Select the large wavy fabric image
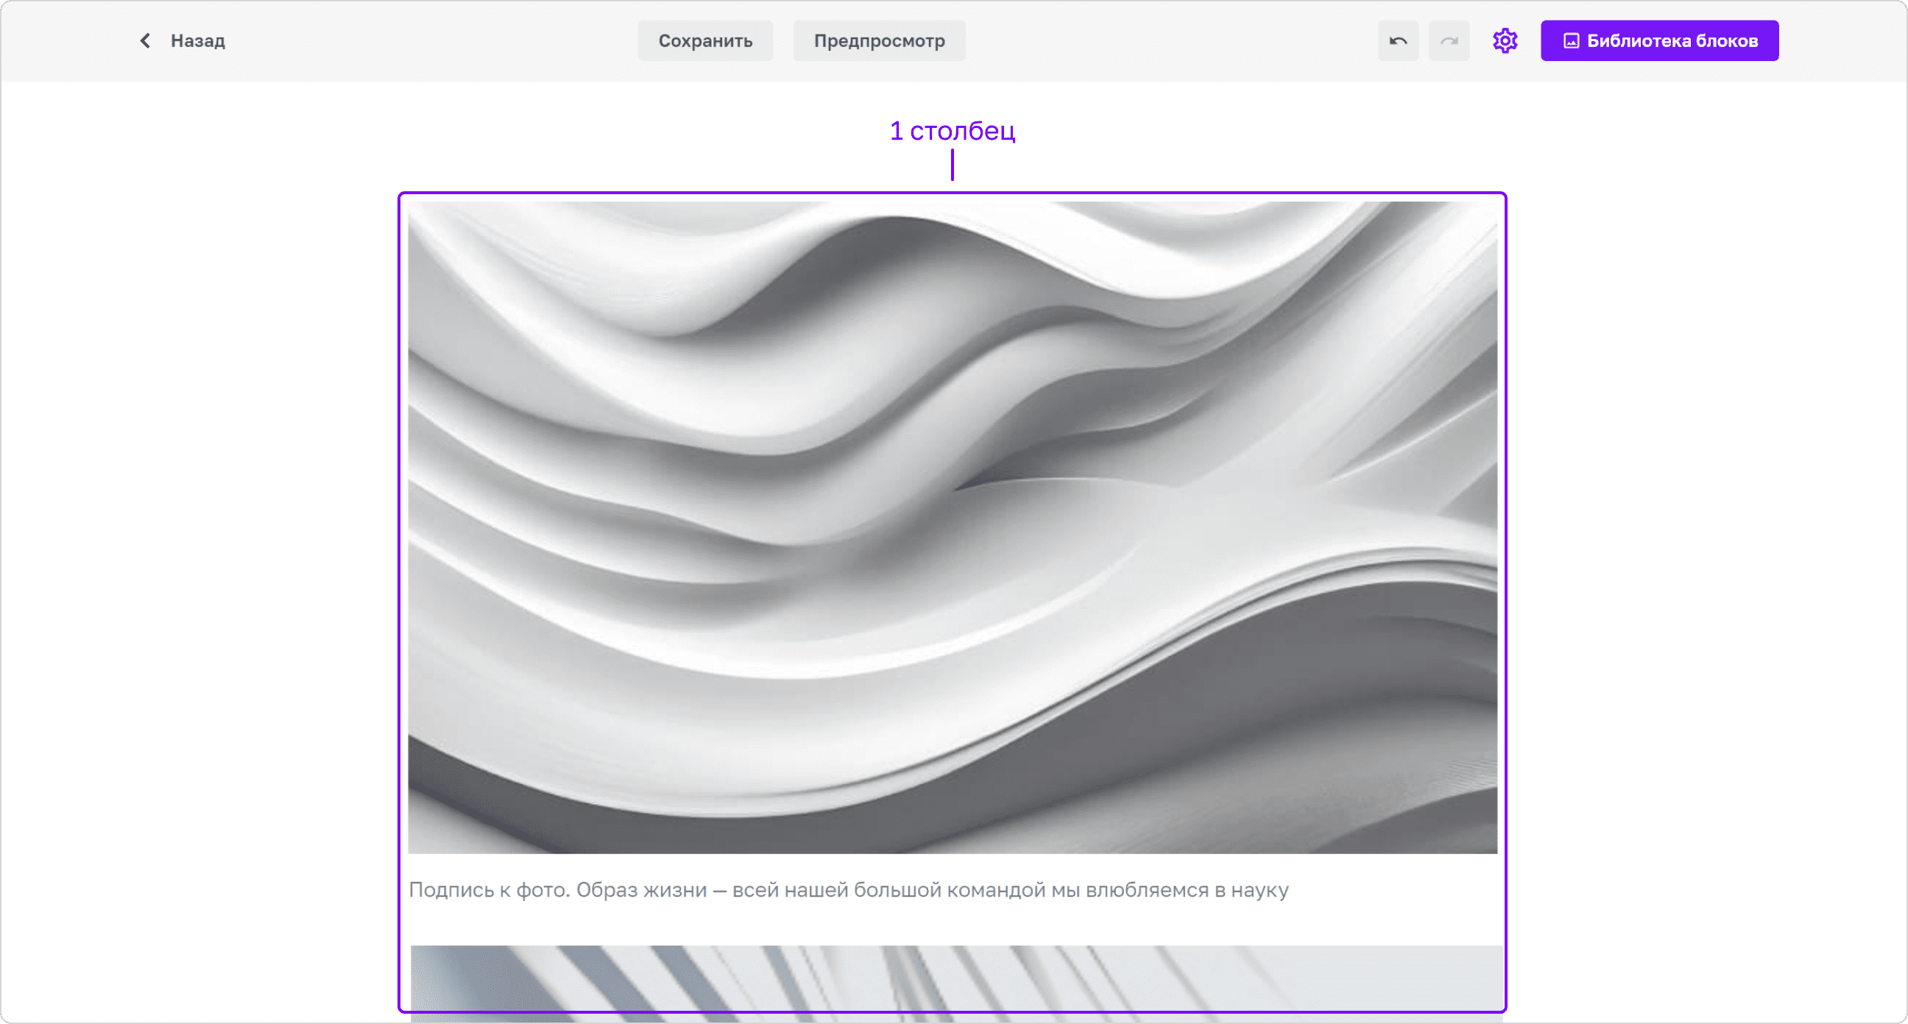This screenshot has height=1024, width=1908. [x=953, y=527]
